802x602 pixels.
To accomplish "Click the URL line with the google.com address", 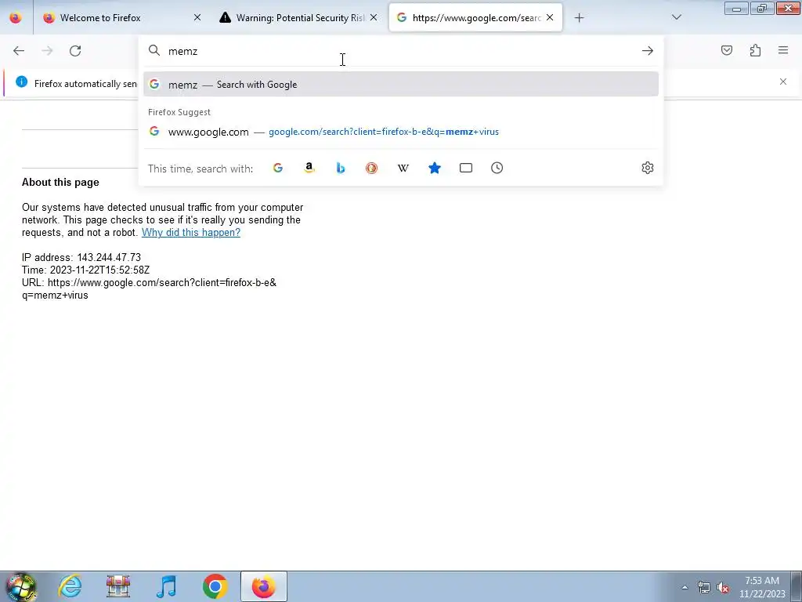I will click(x=149, y=288).
